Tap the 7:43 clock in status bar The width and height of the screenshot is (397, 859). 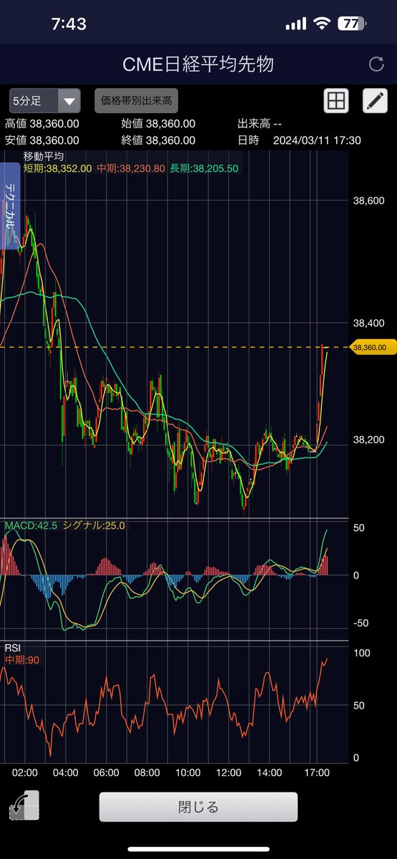[69, 24]
